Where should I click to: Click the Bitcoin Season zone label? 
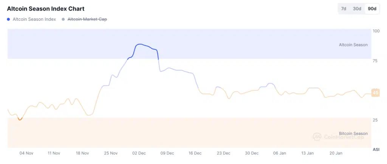click(x=353, y=133)
